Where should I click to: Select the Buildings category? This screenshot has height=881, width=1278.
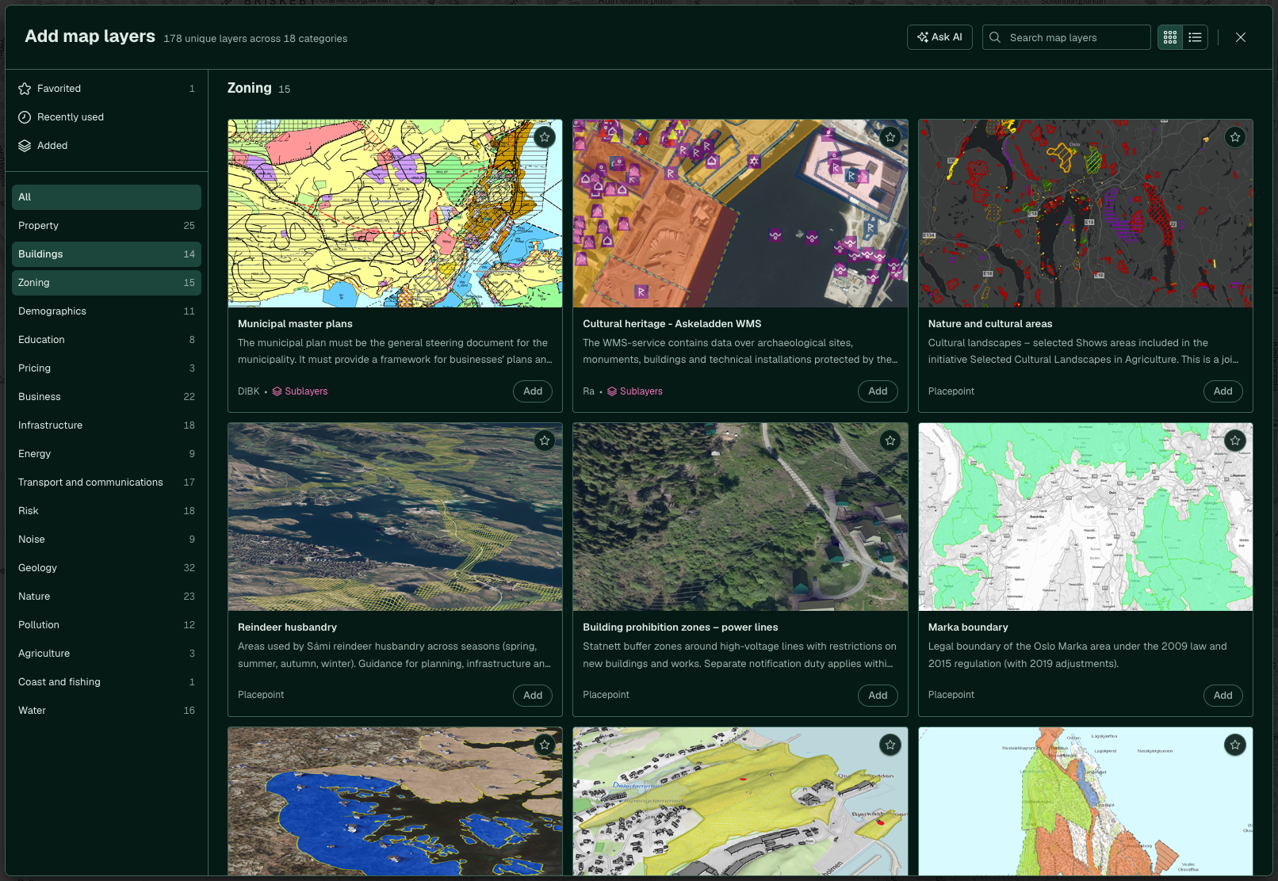coord(106,254)
